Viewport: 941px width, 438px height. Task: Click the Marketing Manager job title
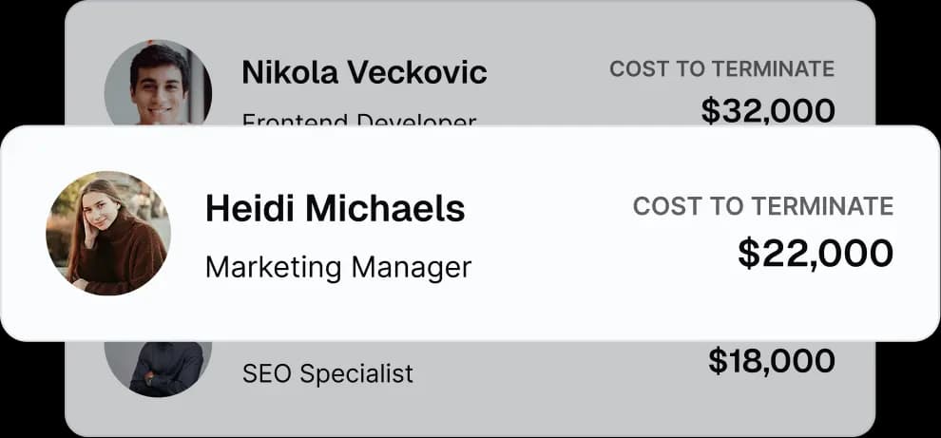[x=338, y=268]
